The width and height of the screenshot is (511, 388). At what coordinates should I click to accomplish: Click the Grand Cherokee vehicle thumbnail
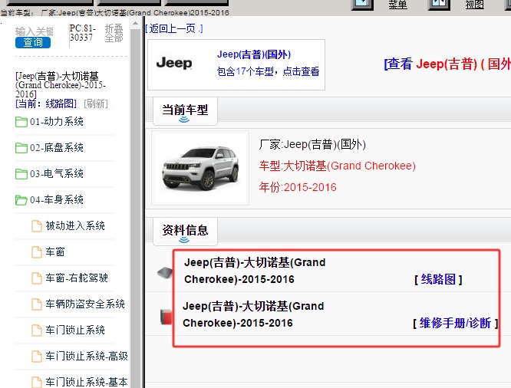coord(200,168)
